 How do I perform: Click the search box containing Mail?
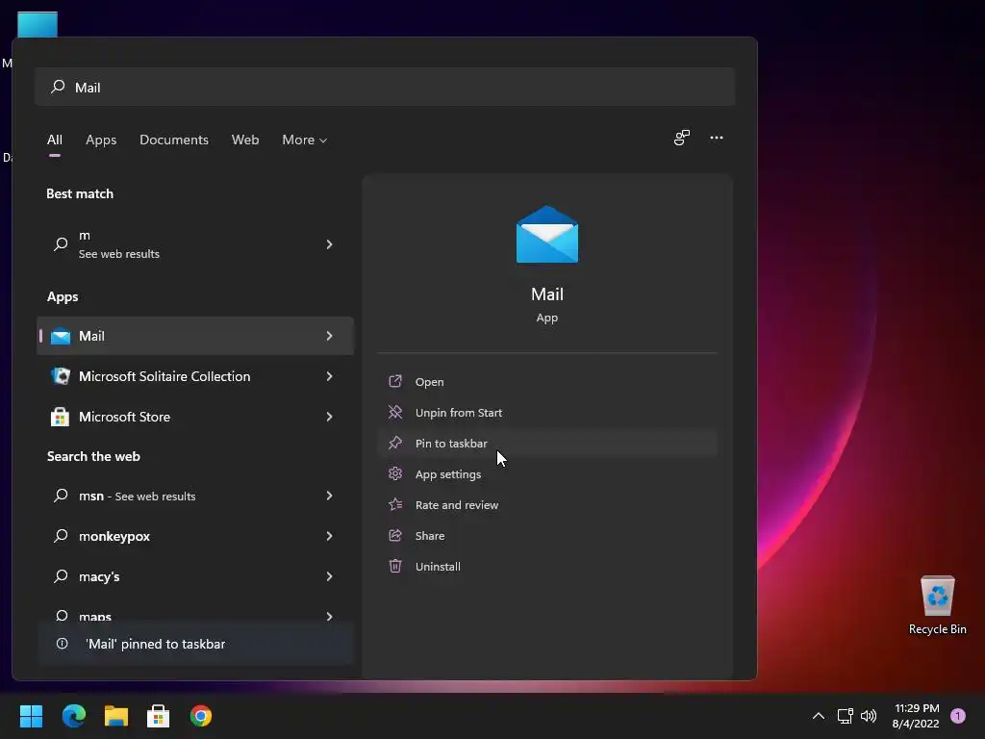[385, 87]
